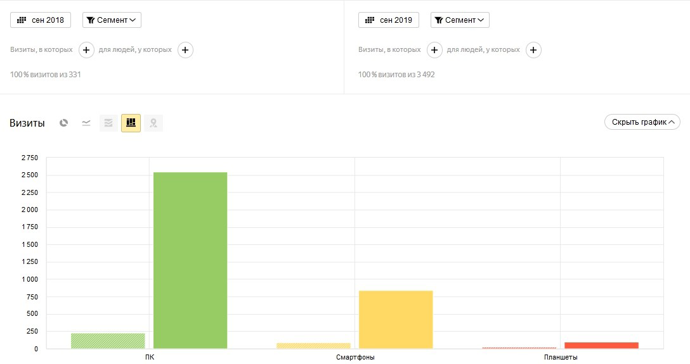The height and width of the screenshot is (364, 690).
Task: Open the сен 2019 date picker
Action: 389,20
